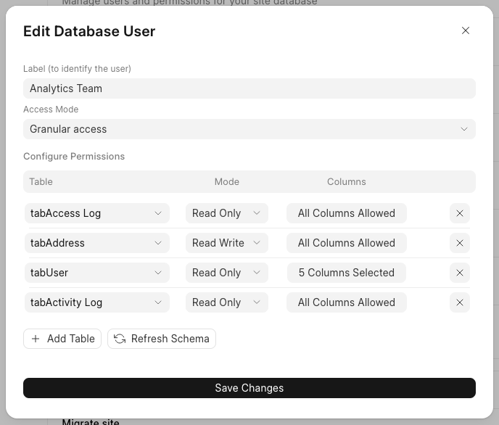Image resolution: width=499 pixels, height=425 pixels.
Task: Change tabAddress mode from Read Write
Action: click(x=226, y=243)
